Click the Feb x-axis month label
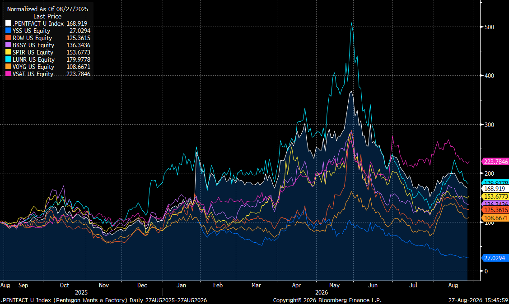This screenshot has height=304, width=509. 218,285
